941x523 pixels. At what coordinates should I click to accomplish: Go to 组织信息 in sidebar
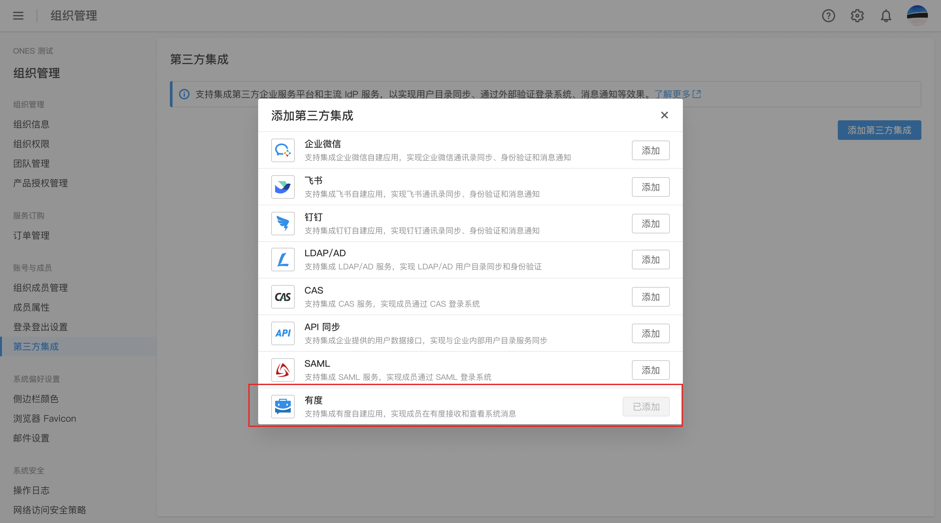(x=31, y=124)
